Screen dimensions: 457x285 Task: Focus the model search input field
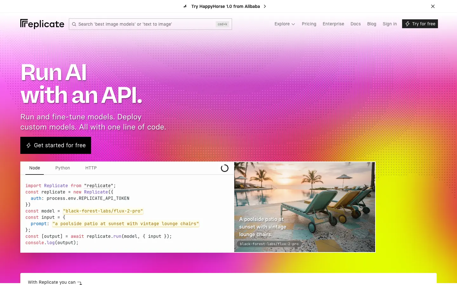click(150, 24)
